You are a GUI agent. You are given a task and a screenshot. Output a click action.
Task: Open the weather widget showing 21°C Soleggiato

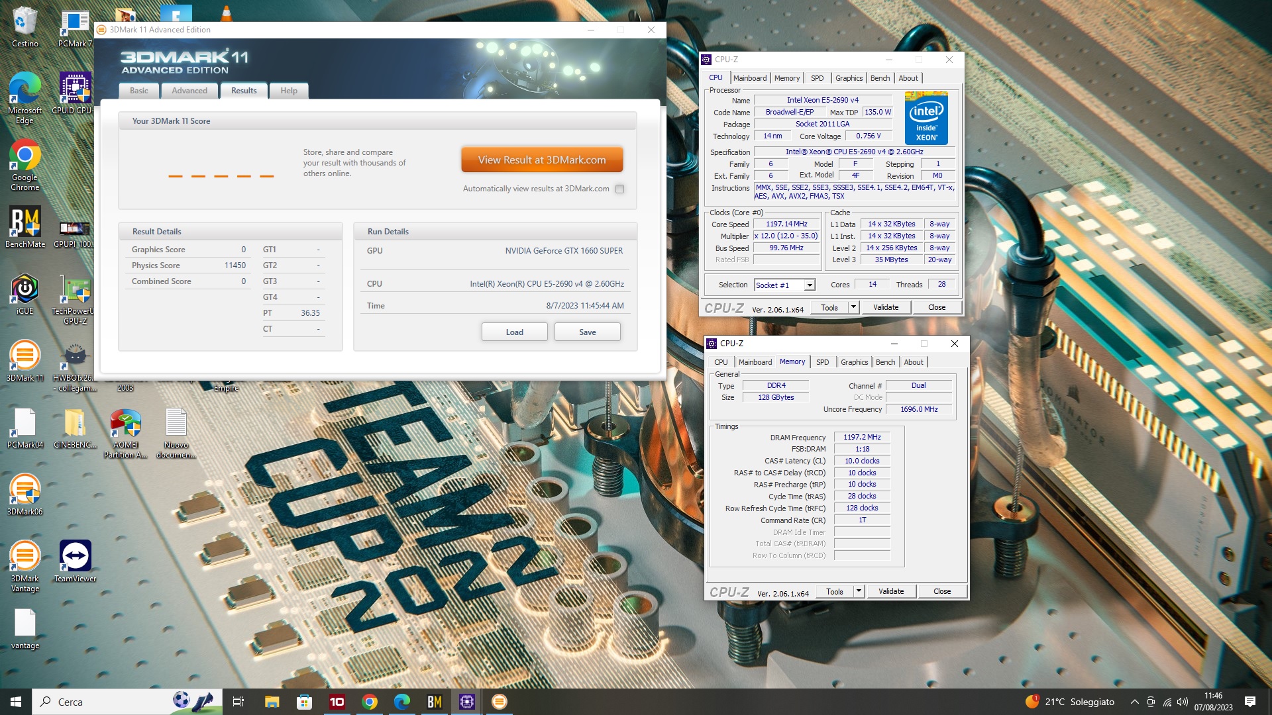(x=1070, y=702)
